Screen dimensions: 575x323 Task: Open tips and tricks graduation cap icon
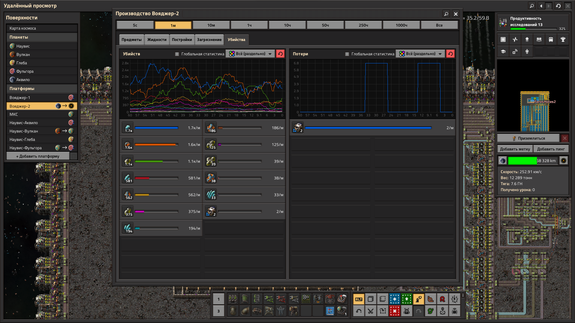pos(503,51)
